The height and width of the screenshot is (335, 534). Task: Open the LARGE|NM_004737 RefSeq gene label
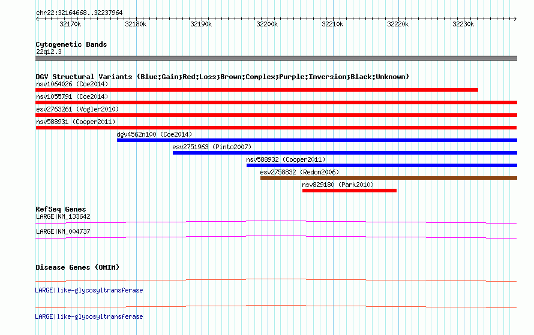click(63, 231)
